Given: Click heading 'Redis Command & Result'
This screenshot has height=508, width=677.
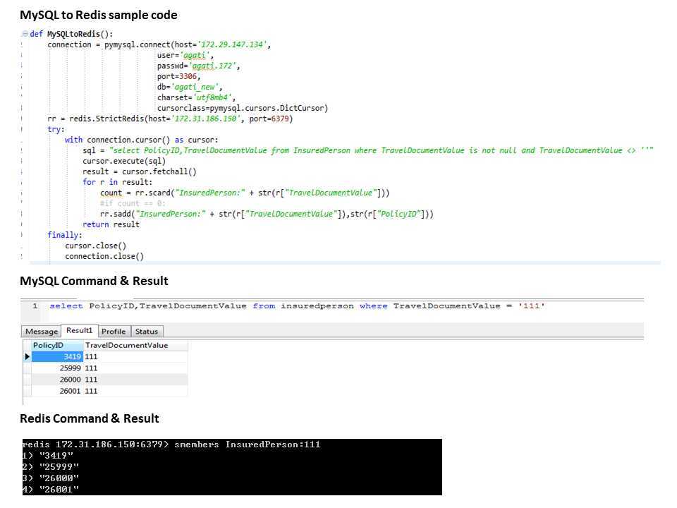Looking at the screenshot, I should click(x=90, y=418).
